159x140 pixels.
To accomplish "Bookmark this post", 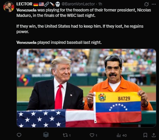I will point(145,135).
